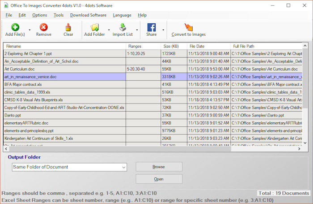Image resolution: width=313 pixels, height=204 pixels.
Task: Open the File menu
Action: click(9, 15)
